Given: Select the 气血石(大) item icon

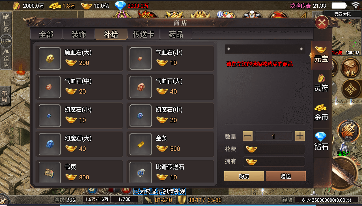Looking at the screenshot, I should 141,87.
